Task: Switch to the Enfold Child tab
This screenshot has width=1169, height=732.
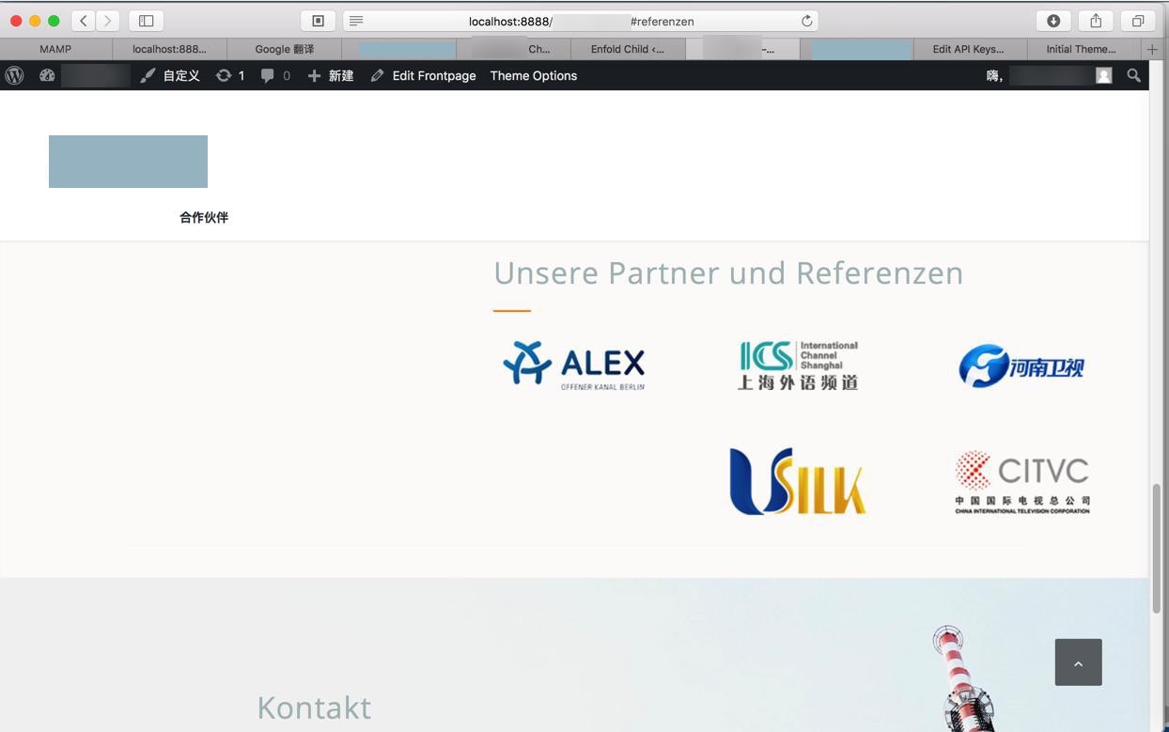Action: (628, 49)
